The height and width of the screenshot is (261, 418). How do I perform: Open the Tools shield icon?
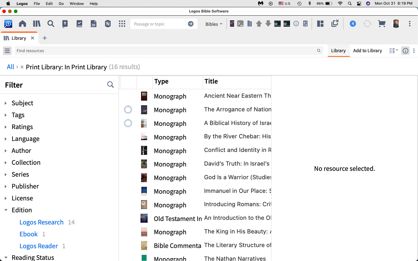pos(108,24)
